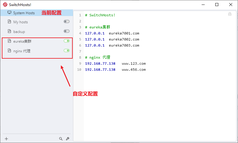
Task: Select the My hosts entry
Action: click(x=37, y=22)
